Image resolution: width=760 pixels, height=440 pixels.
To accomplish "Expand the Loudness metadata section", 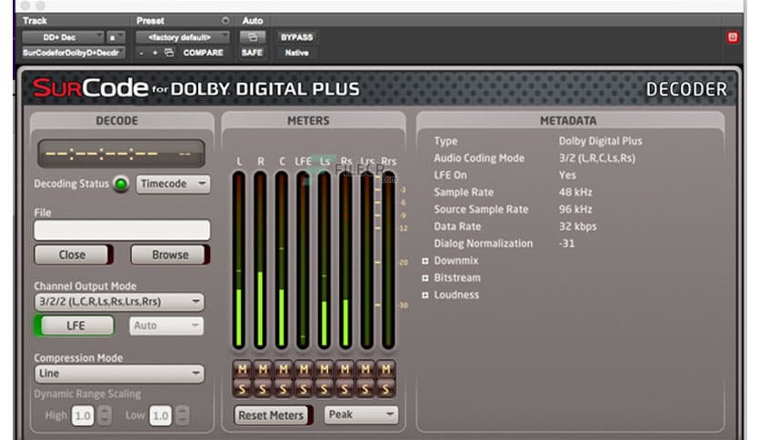I will (x=425, y=295).
